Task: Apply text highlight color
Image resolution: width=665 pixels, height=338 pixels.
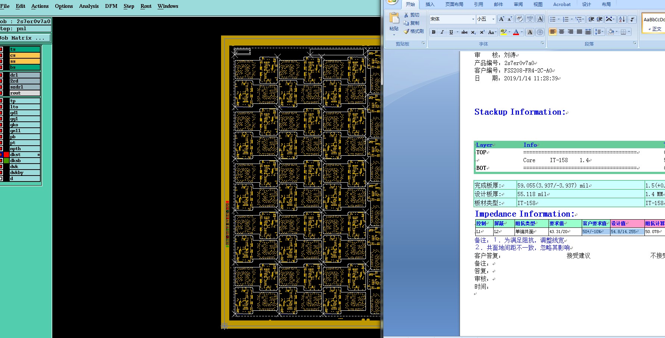Action: pyautogui.click(x=503, y=32)
